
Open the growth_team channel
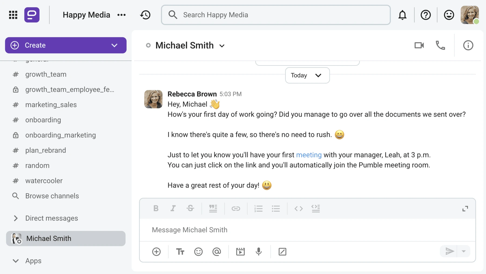pyautogui.click(x=46, y=74)
